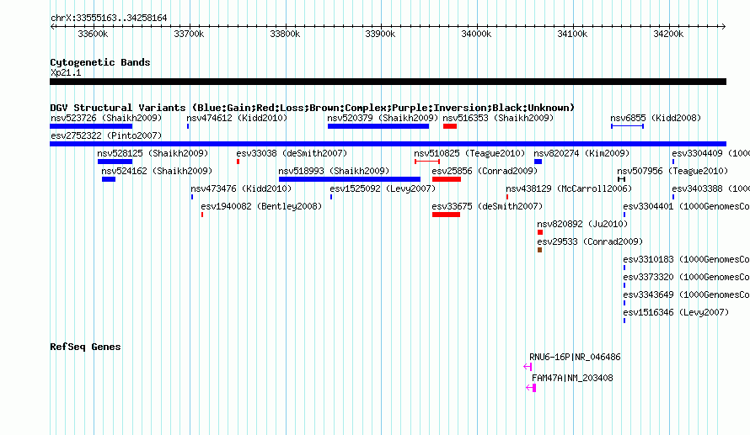The image size is (750, 435).
Task: Click the blue gain bar of nsv520379
Action: pos(378,126)
